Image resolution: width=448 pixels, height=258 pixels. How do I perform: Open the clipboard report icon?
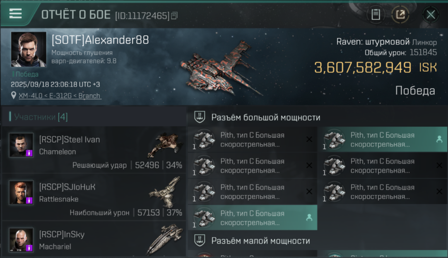376,14
